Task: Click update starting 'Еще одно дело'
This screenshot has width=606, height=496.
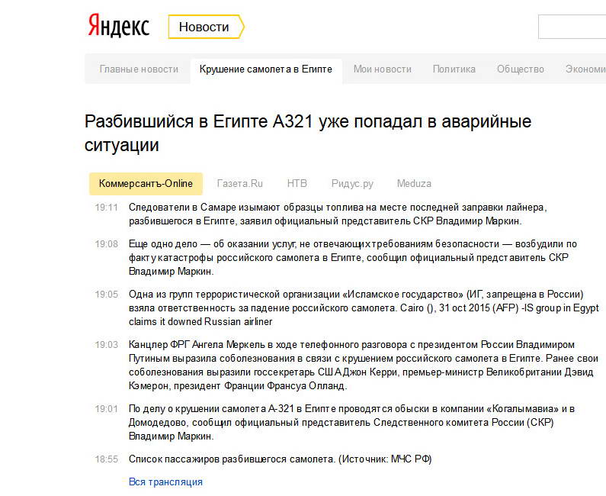Action: point(352,258)
